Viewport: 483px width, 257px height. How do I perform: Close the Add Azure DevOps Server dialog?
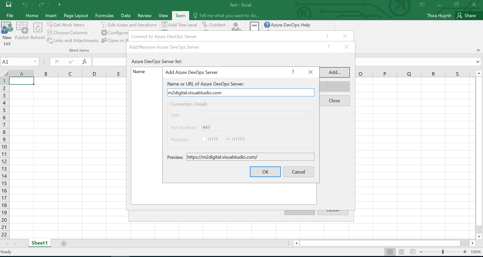coord(310,72)
